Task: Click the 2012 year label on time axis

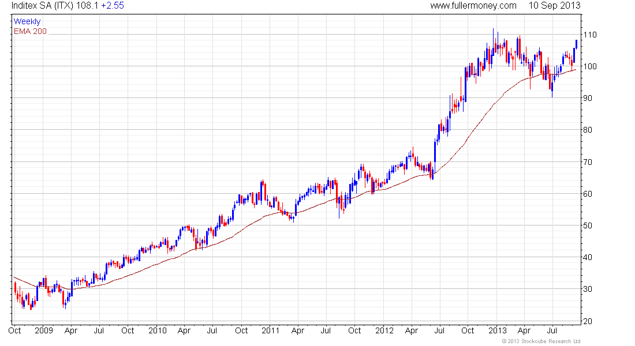Action: tap(384, 330)
